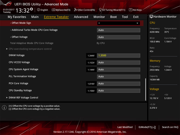This screenshot has height=135, width=180.
Task: Click CPU VCCIO Voltage Auto field
Action: click(118, 62)
